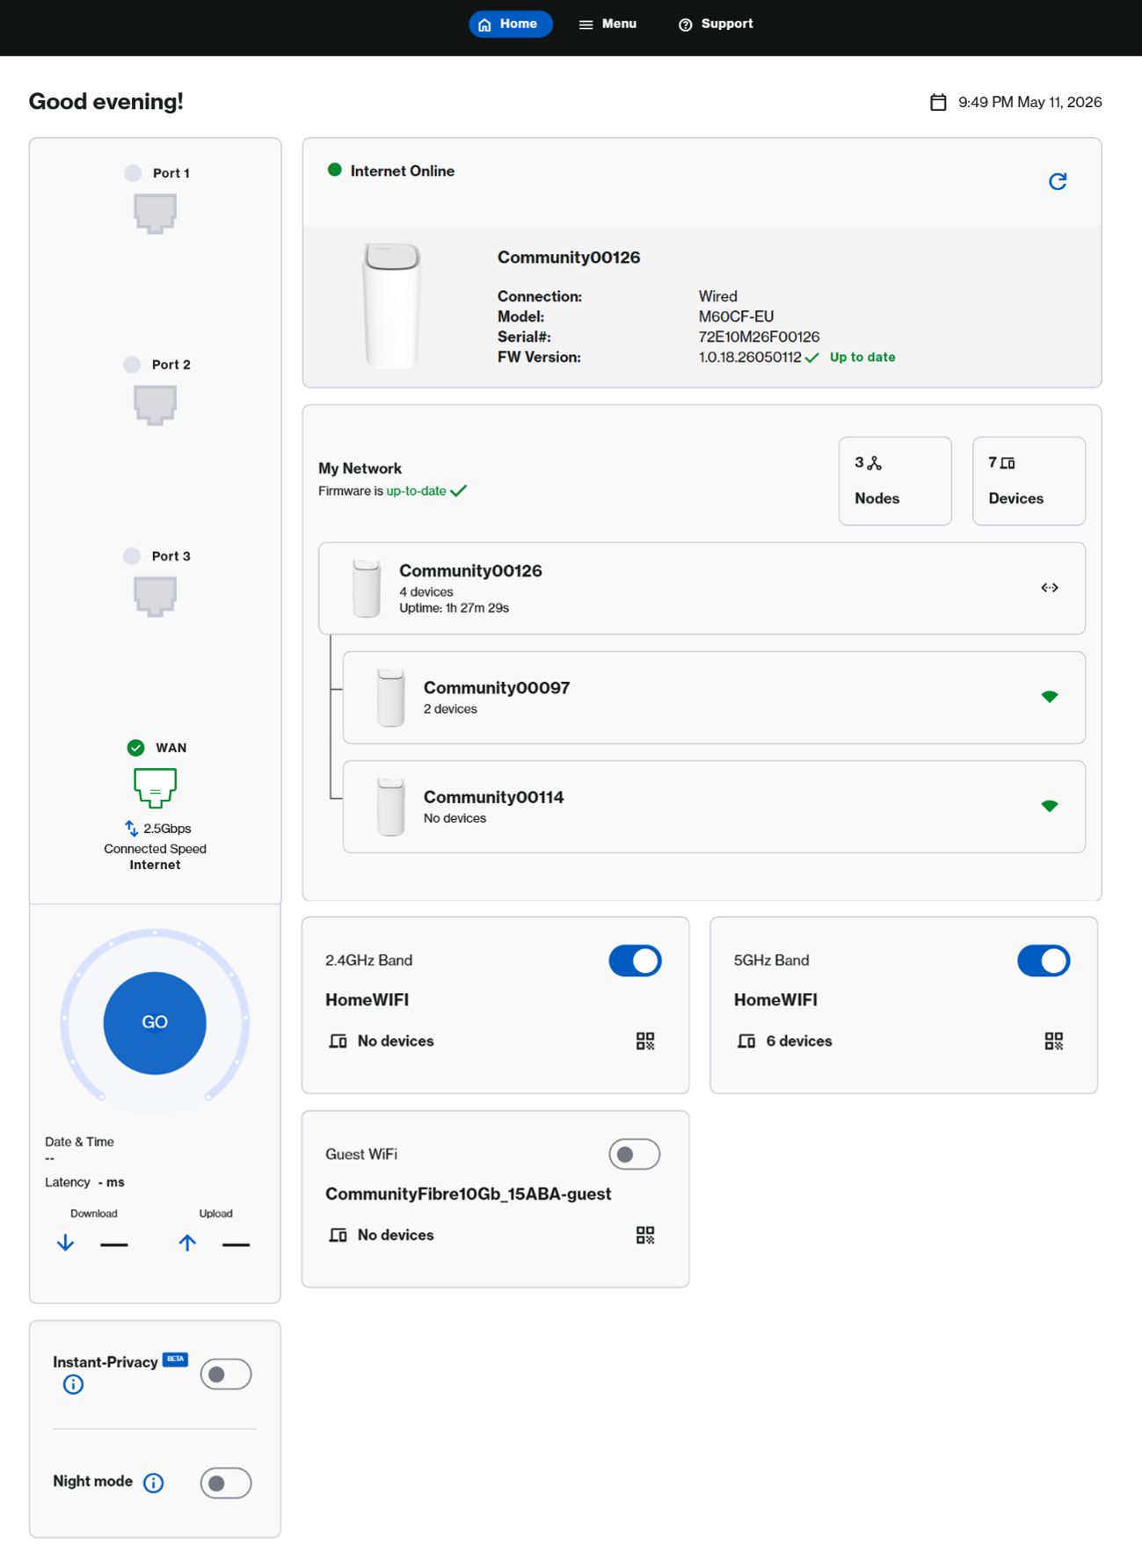Enable the Night mode toggle
Screen dimensions: 1142x1545
(226, 1483)
